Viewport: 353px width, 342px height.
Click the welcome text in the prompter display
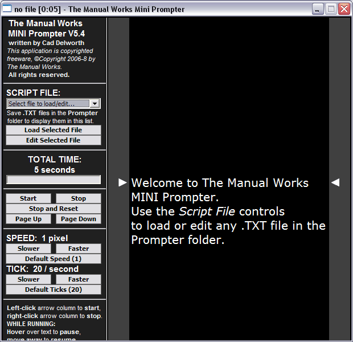click(228, 211)
